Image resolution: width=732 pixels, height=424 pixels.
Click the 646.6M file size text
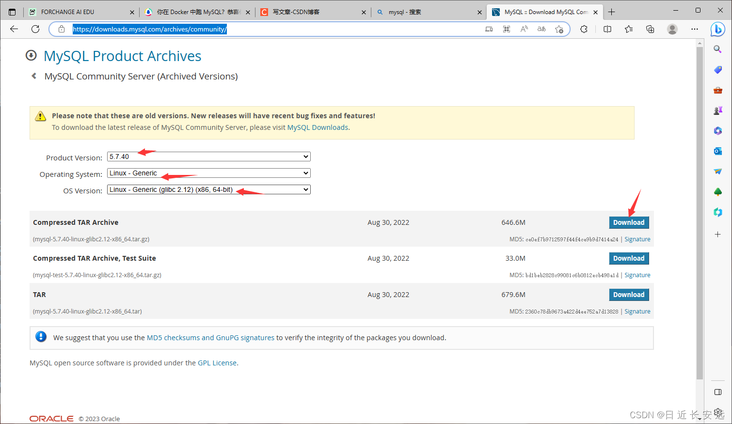513,222
